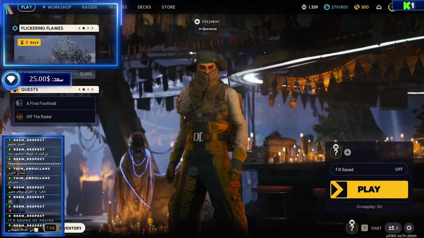
Task: Click the crown icon beside itsjaksr
Action: pyautogui.click(x=197, y=21)
